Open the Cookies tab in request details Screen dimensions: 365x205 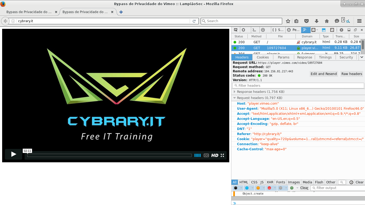[x=263, y=57]
